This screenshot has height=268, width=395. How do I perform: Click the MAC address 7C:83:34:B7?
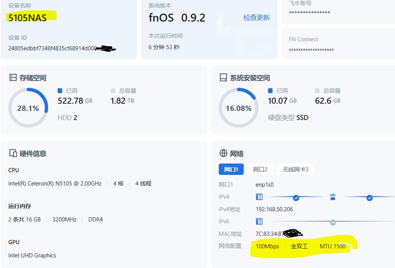[x=269, y=234]
